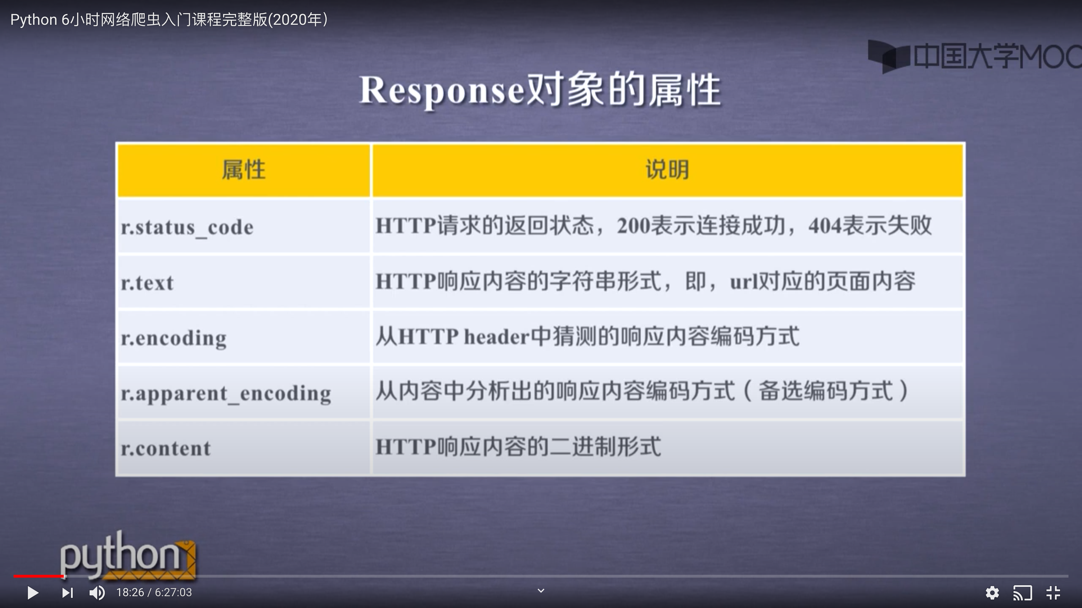
Task: Exit full screen mode
Action: 1053,593
